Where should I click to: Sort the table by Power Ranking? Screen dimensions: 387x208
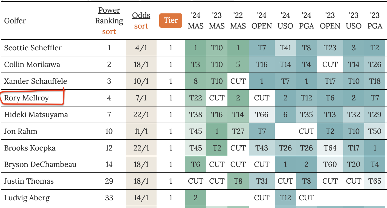[x=109, y=31]
